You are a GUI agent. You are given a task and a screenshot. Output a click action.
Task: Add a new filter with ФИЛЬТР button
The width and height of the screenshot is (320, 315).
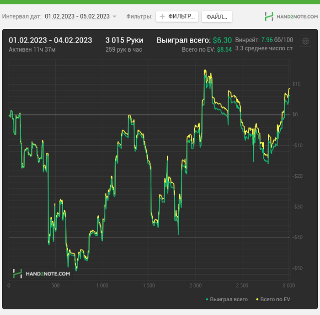(177, 16)
